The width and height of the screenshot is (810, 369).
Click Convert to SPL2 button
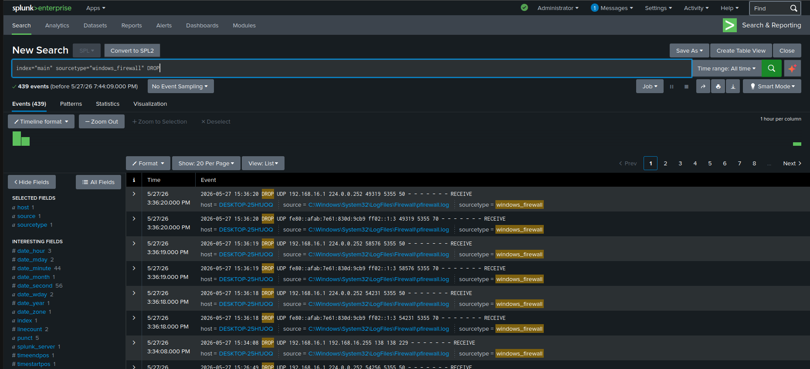coord(132,50)
